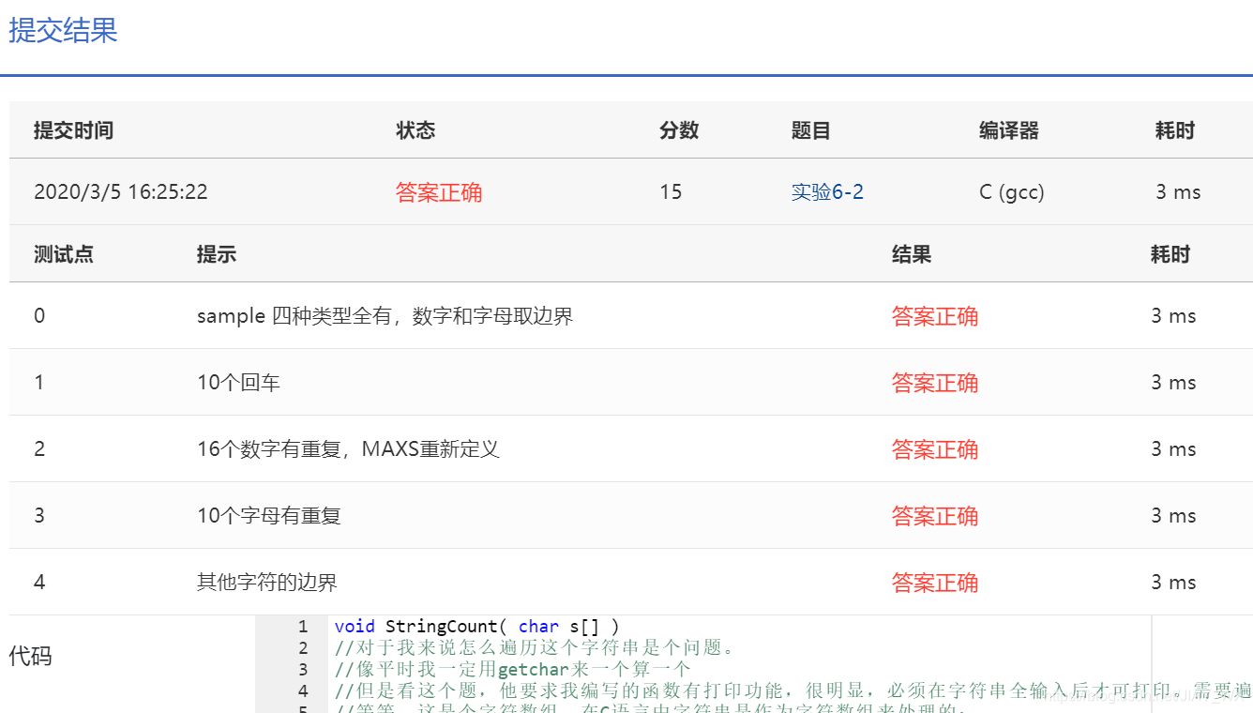Image resolution: width=1253 pixels, height=713 pixels.
Task: Click the red 答案正确 overall status
Action: 439,191
